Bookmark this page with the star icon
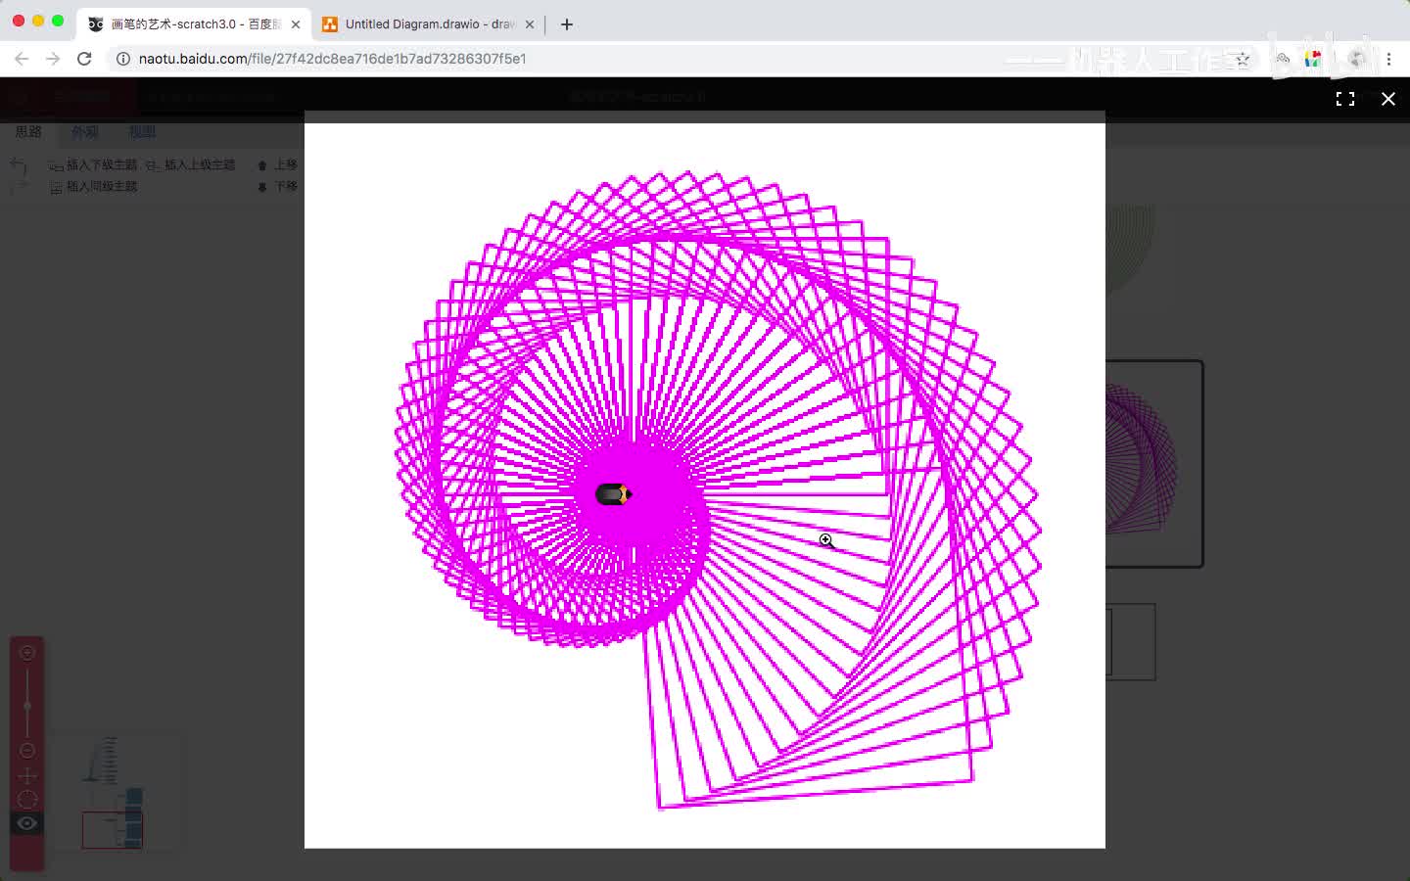1410x881 pixels. (1243, 59)
